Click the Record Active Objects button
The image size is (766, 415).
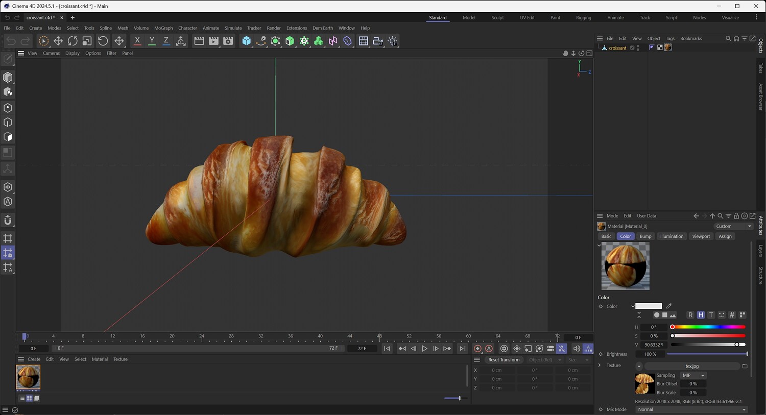coord(477,349)
